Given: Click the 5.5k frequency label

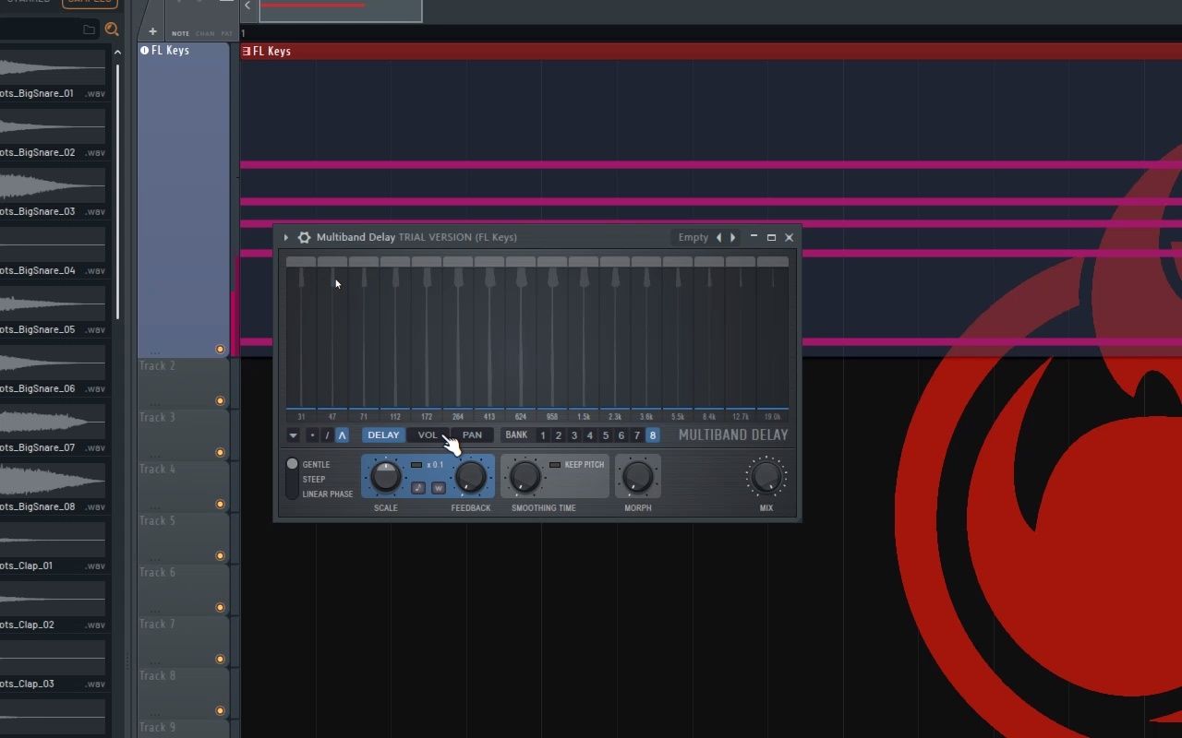Looking at the screenshot, I should [678, 417].
